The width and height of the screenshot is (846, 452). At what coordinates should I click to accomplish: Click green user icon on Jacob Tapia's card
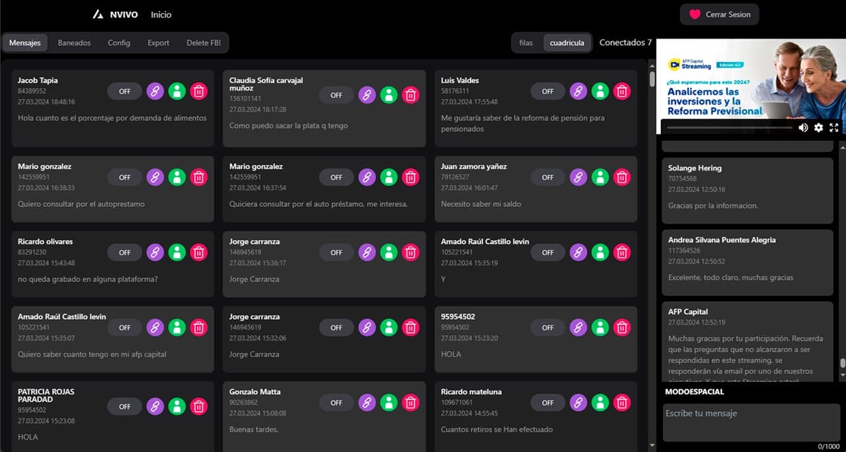(x=176, y=91)
